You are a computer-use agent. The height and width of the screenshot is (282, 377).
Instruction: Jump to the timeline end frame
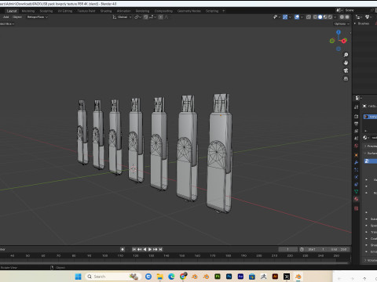pos(160,249)
